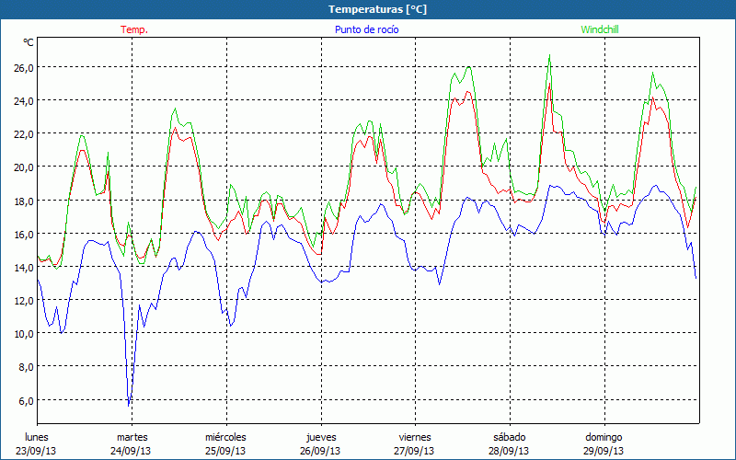Click the 14,0 y-axis tick label
Image resolution: width=736 pixels, height=460 pixels.
pos(22,267)
